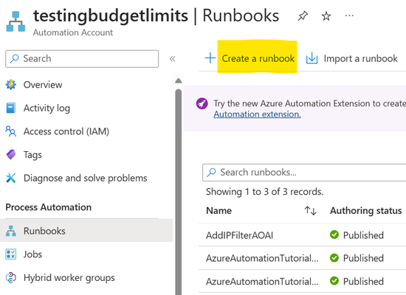
Task: Click the sidebar Search field
Action: point(82,59)
